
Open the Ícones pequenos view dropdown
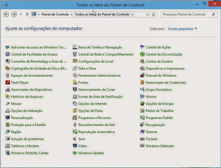coord(183,28)
